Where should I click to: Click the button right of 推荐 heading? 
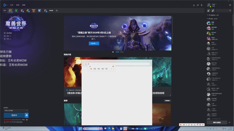[167, 101]
